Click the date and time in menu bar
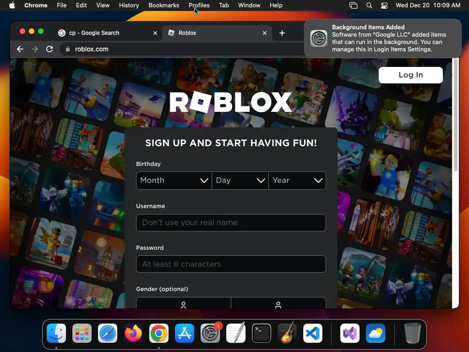 pyautogui.click(x=428, y=5)
